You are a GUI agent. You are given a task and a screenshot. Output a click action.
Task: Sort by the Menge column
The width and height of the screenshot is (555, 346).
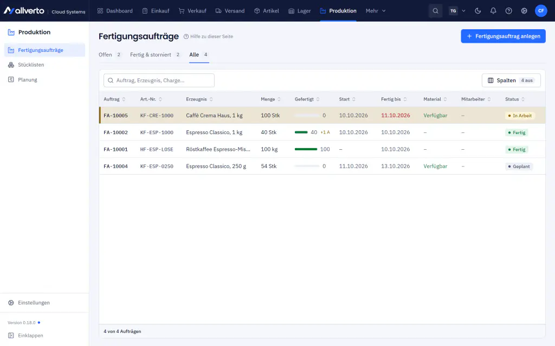[x=271, y=99]
